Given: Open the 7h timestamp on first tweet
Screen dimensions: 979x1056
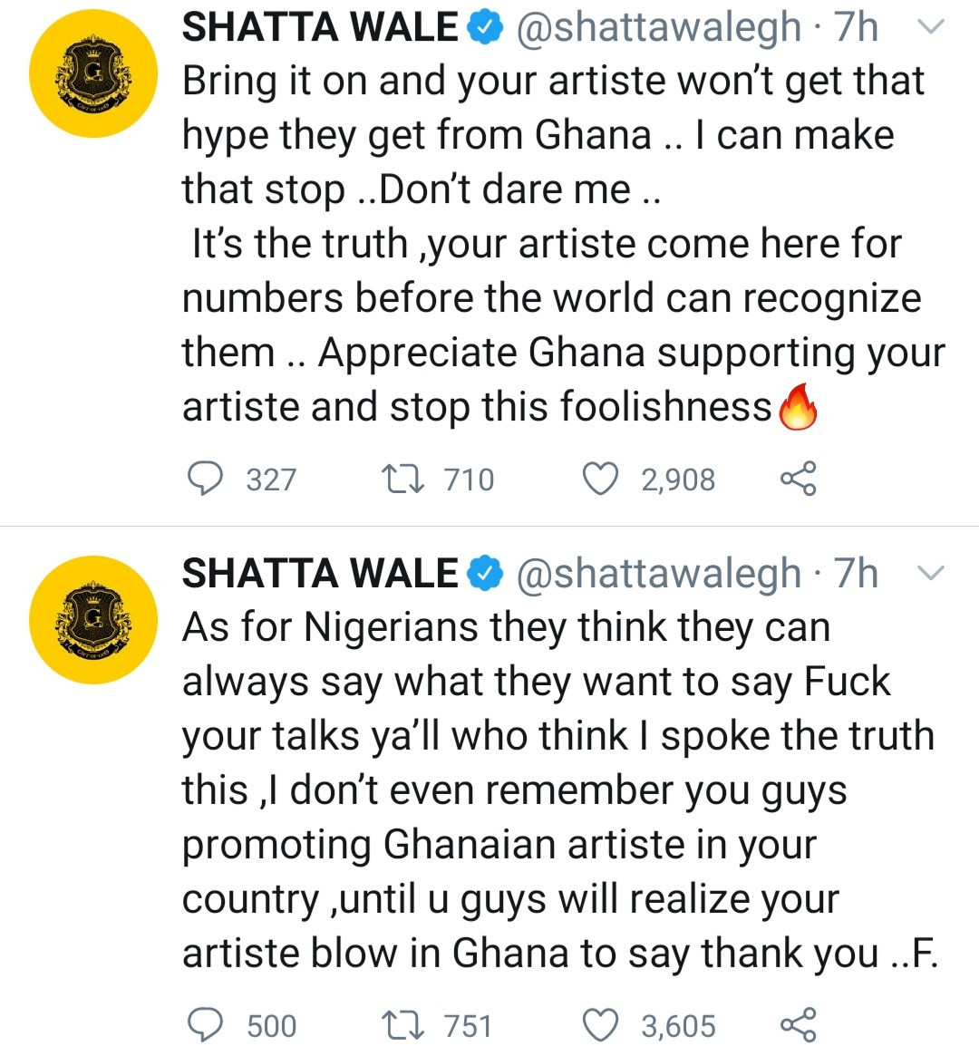Looking at the screenshot, I should [x=857, y=27].
